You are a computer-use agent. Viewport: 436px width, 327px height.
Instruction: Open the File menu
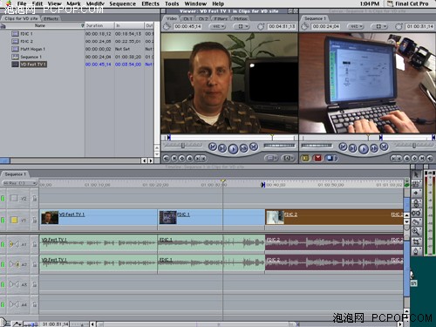point(22,3)
